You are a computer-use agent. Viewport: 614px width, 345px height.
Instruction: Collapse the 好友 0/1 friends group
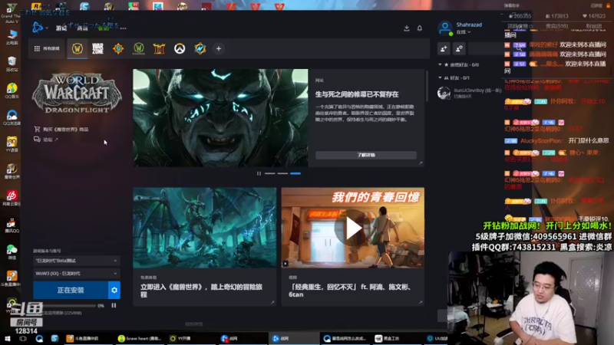click(440, 78)
